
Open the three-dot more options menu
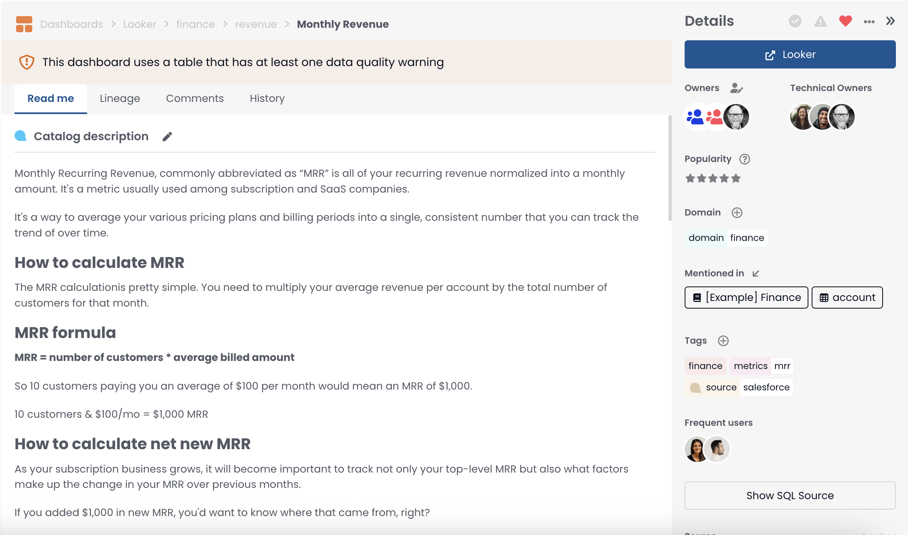[x=869, y=22]
